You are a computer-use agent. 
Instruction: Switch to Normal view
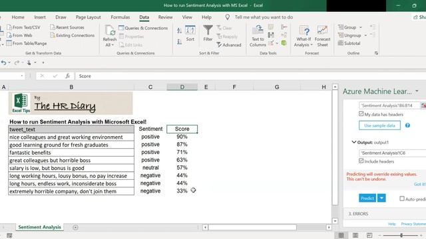(341, 235)
